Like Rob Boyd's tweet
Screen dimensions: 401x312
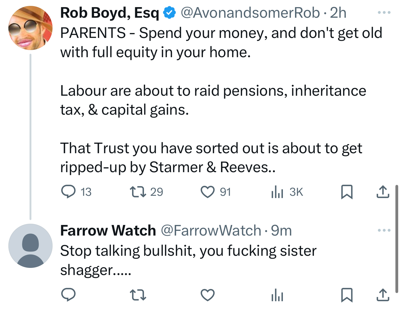click(x=207, y=192)
